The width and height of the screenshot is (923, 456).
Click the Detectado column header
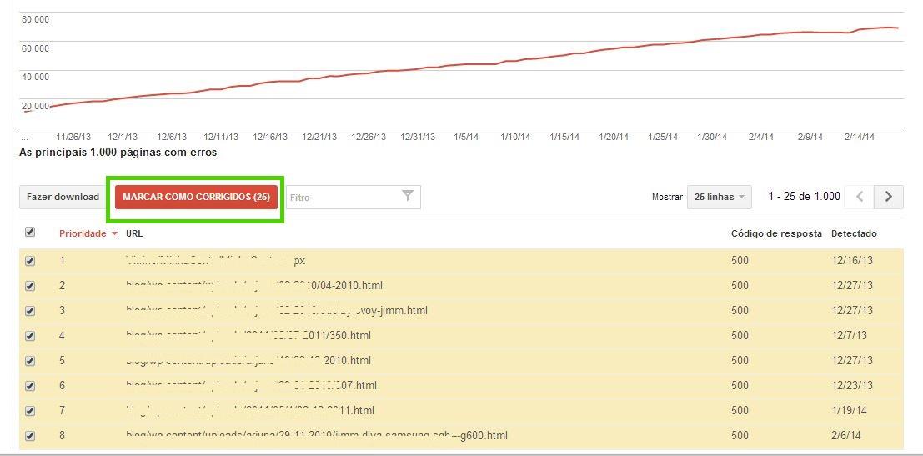853,234
